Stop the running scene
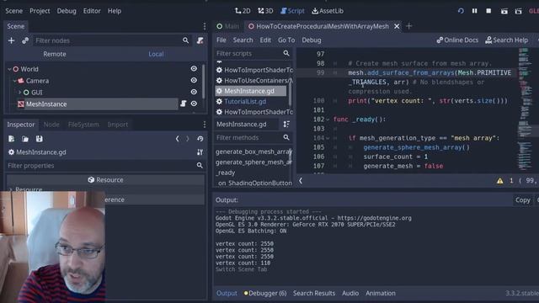The image size is (539, 303). tap(488, 11)
